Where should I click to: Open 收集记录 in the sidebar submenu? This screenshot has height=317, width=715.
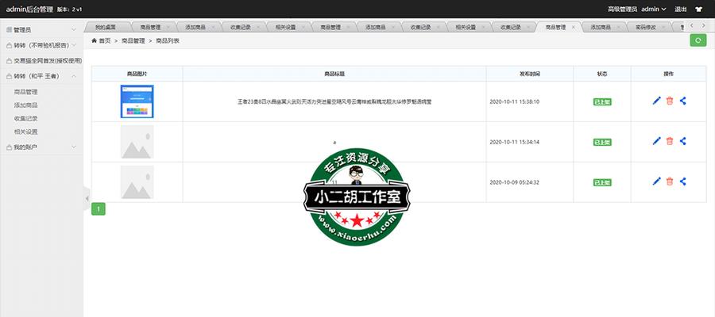point(25,118)
